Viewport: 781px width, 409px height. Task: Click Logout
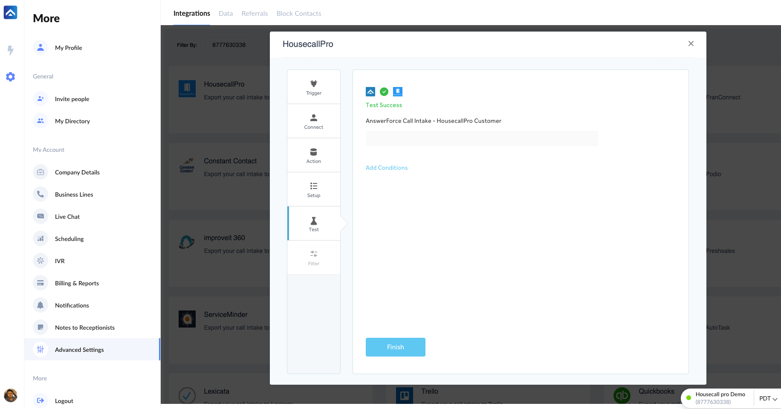pyautogui.click(x=64, y=401)
